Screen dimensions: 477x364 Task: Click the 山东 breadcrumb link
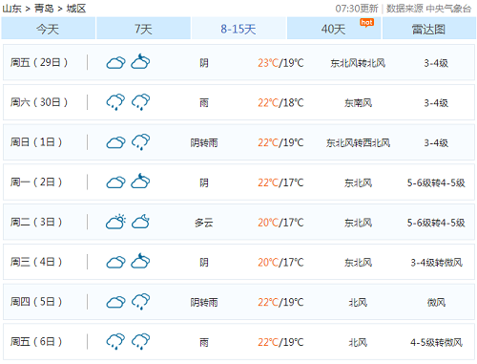point(11,9)
